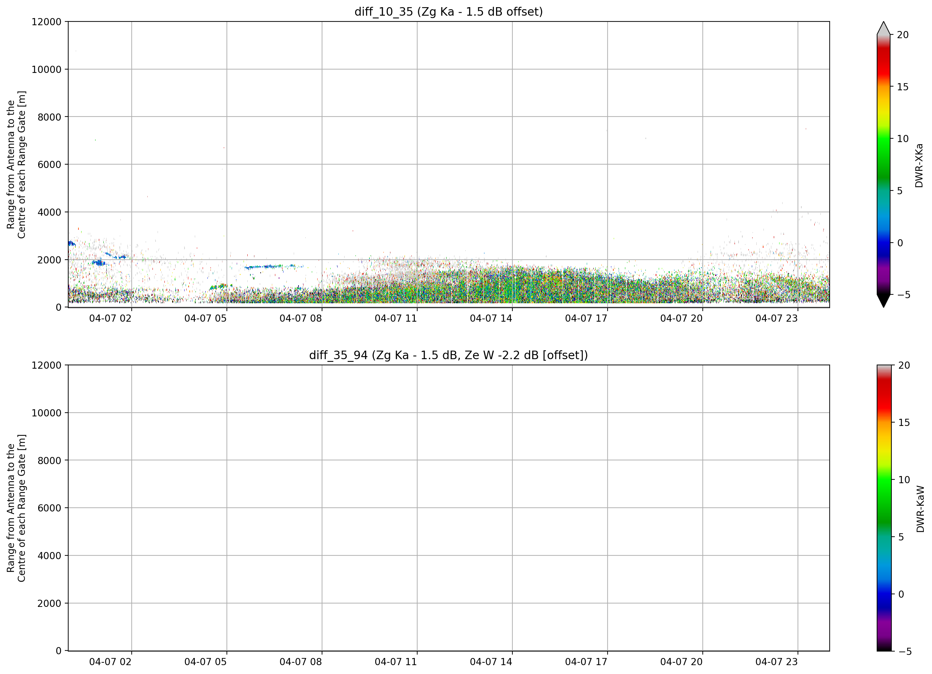Viewport: 932px width, 674px height.
Task: Click the '6000' tick on the top plot
Action: click(x=49, y=165)
